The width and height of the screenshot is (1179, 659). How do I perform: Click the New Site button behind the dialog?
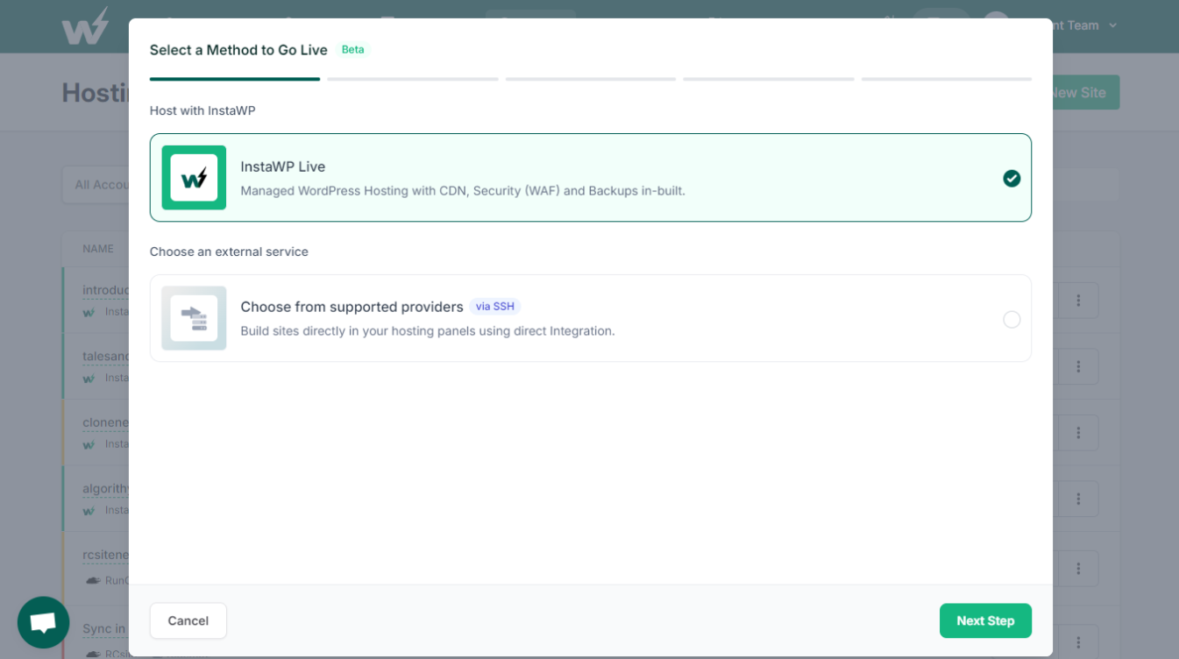click(x=1085, y=92)
